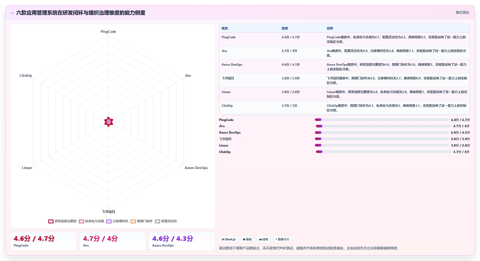Screen dimensions: 480x261
Task: Click the Linear progress bar
Action: [382, 145]
